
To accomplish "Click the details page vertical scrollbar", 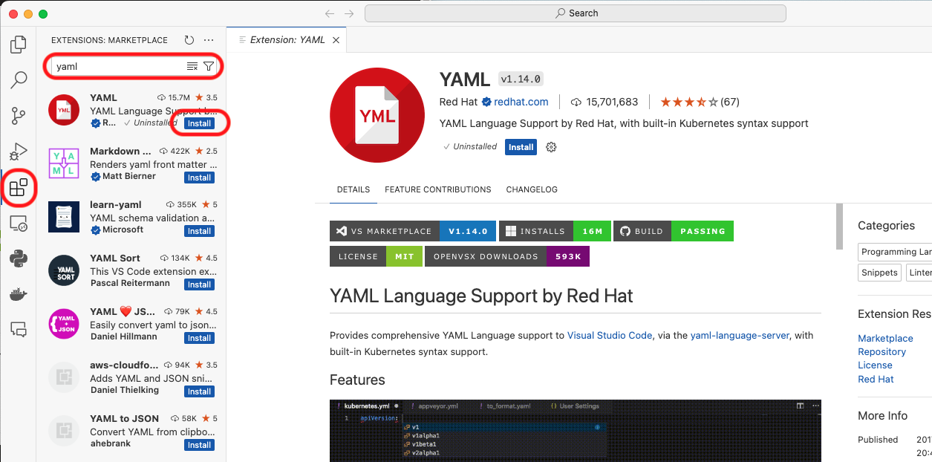I will point(840,227).
